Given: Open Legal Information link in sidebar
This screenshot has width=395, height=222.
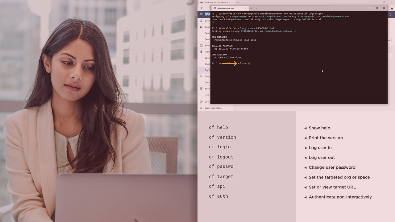Looking at the screenshot, I should [x=213, y=108].
